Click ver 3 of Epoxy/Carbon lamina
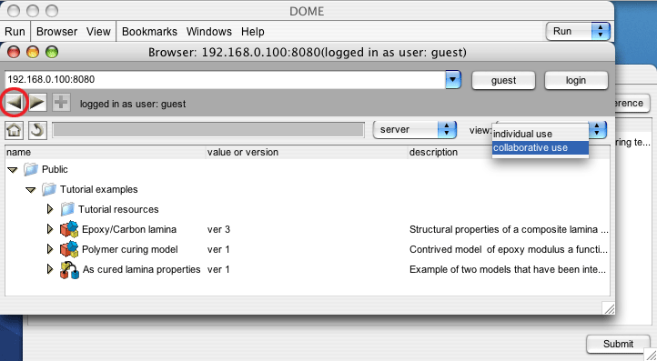 click(218, 229)
